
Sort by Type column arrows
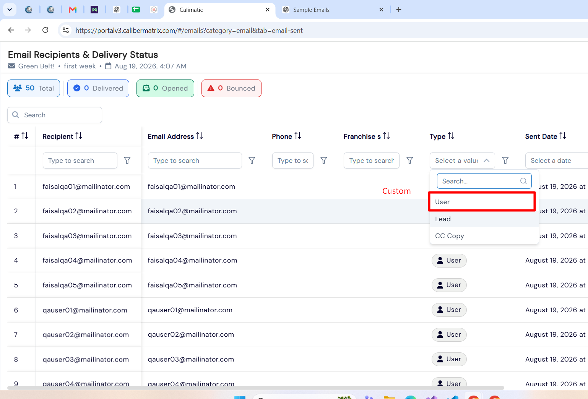click(451, 136)
